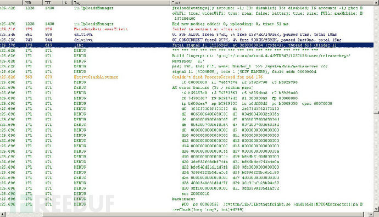
Task: Select the 'Revision' DEBUG row
Action: tap(187, 61)
